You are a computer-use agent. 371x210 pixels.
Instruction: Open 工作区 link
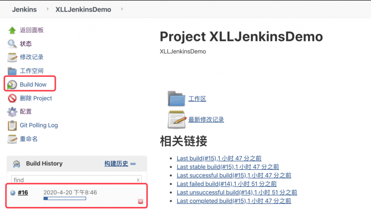click(x=197, y=99)
